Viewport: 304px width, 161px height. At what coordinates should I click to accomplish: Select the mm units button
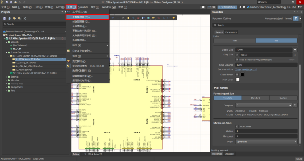click(x=234, y=40)
